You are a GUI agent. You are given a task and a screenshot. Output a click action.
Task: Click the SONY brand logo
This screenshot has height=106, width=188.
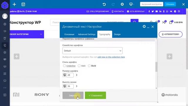[42, 95]
